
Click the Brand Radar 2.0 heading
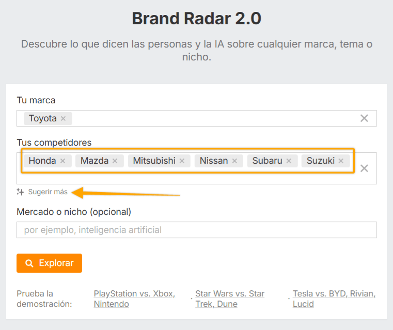point(197,19)
